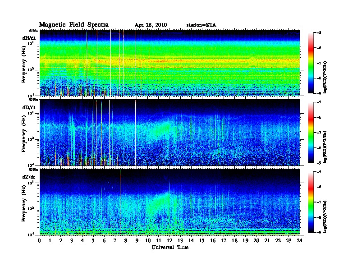Image resolution: width=357 pixels, height=276 pixels.
Task: Click hour tick label 10 on time axis
Action: click(x=148, y=241)
